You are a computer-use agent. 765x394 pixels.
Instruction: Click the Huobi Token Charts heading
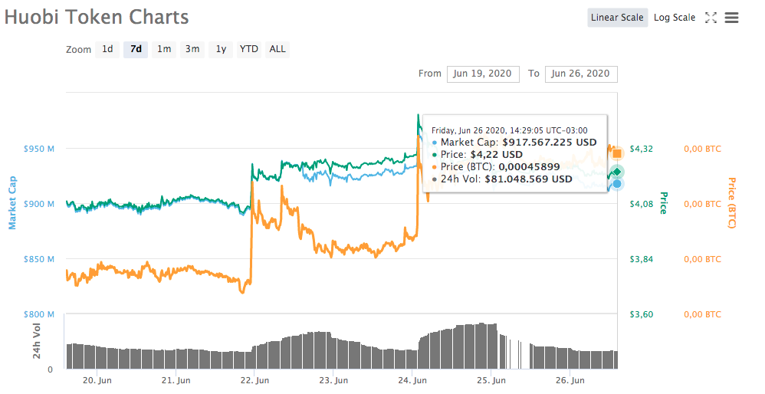click(x=97, y=17)
